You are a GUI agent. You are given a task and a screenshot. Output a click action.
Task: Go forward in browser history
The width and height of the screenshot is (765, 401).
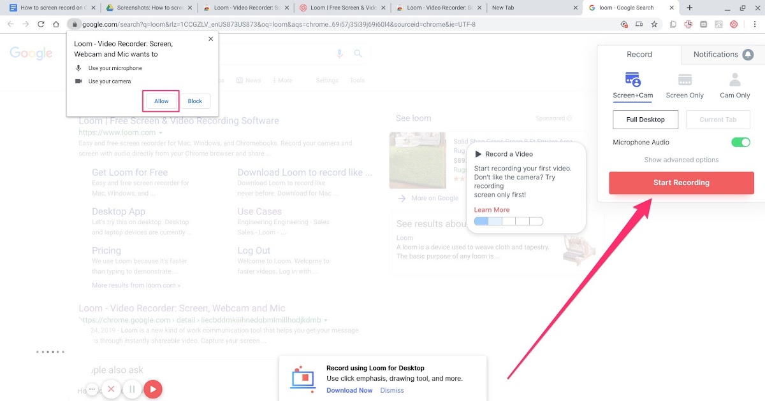point(25,24)
